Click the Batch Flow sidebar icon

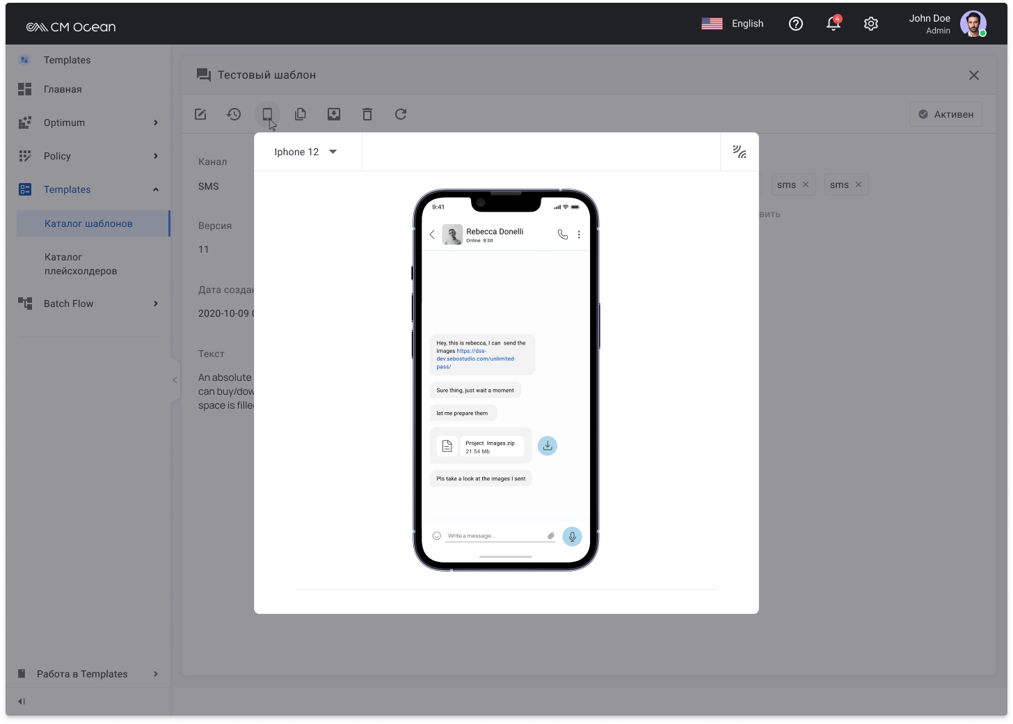click(25, 304)
